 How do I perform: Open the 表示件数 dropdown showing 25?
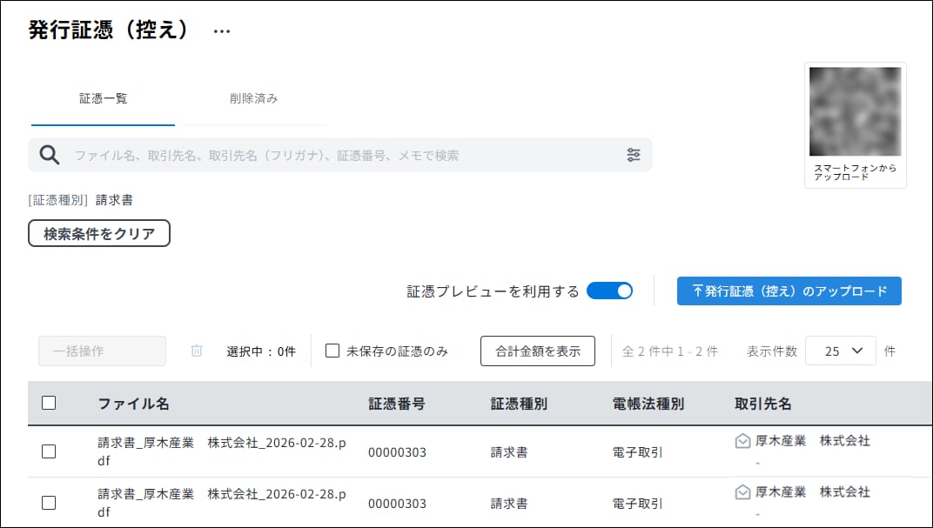[840, 351]
